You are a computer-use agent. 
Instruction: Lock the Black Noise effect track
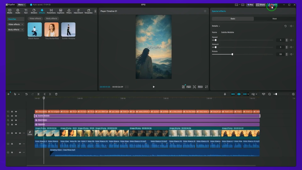12,120
